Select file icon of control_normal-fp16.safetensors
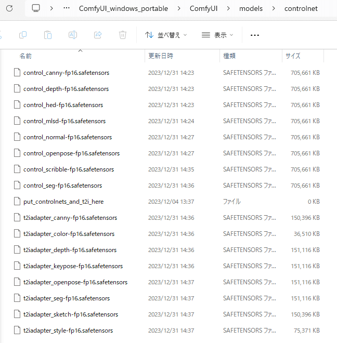The width and height of the screenshot is (337, 343). coord(17,137)
